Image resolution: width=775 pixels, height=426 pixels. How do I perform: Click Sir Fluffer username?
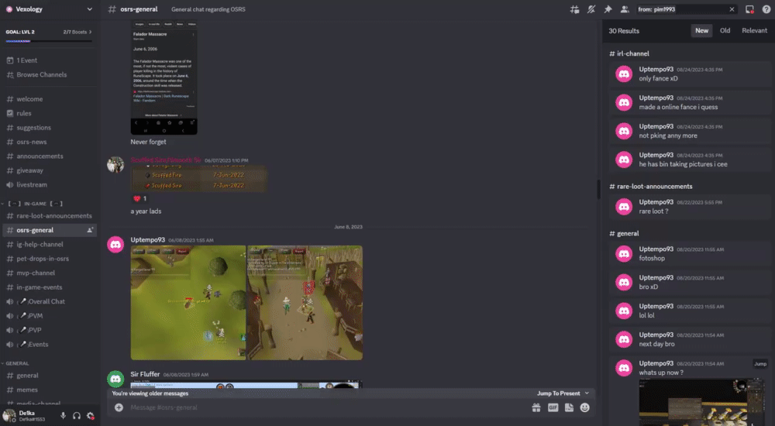coord(146,374)
